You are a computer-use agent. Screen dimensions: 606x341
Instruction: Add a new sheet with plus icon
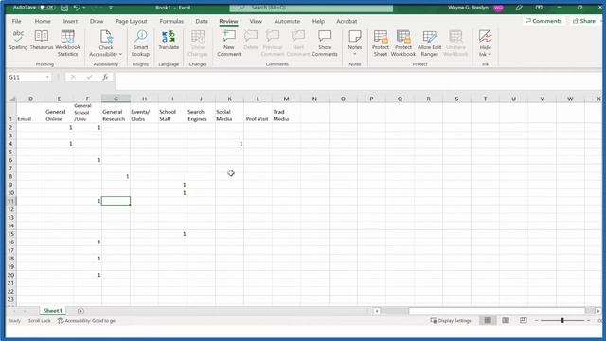(80, 311)
